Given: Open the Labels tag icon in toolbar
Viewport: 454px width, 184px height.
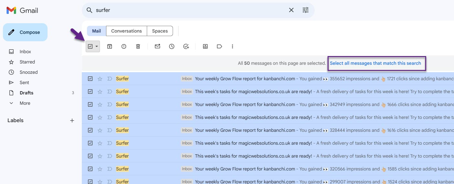Looking at the screenshot, I should click(220, 46).
